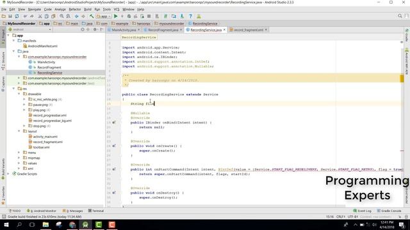Click the Synchronize toolbar icon
410x230 pixels.
pyautogui.click(x=17, y=16)
